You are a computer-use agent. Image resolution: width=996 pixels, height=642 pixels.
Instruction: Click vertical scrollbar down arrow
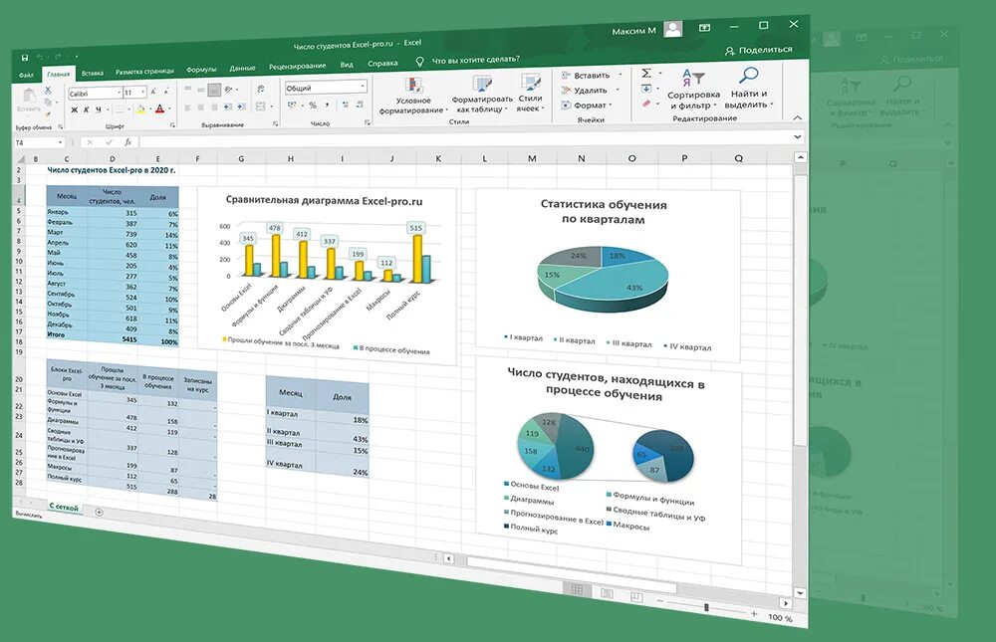pyautogui.click(x=800, y=593)
